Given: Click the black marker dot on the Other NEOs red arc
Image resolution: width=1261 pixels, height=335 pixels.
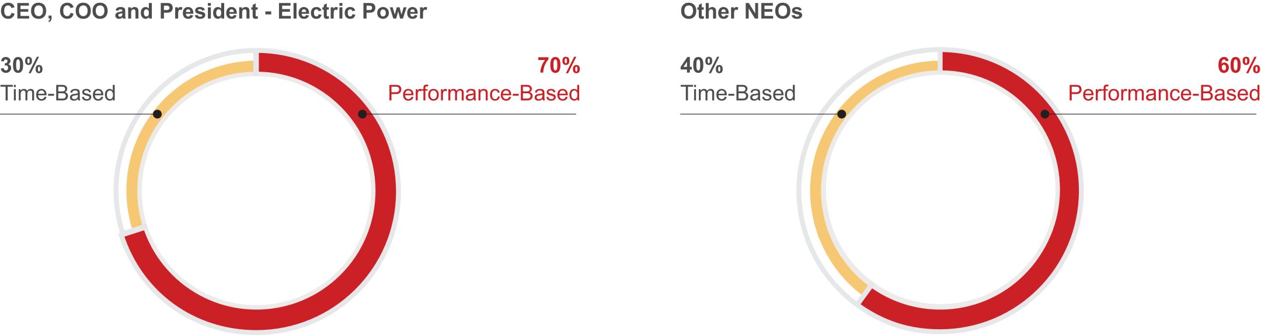Looking at the screenshot, I should [x=1045, y=114].
